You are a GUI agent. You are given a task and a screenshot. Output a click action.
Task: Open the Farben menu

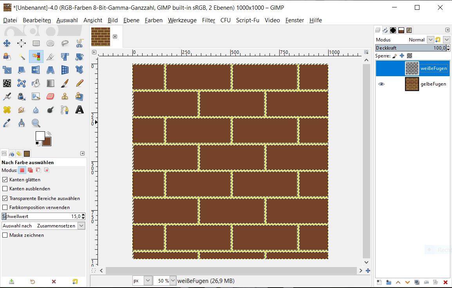154,20
